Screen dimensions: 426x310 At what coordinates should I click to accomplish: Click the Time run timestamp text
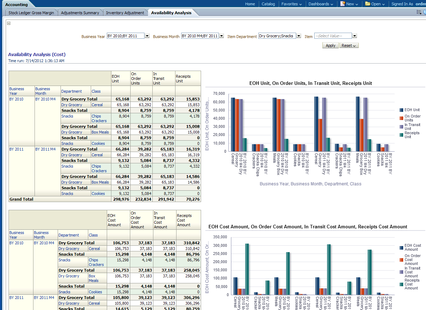[36, 61]
